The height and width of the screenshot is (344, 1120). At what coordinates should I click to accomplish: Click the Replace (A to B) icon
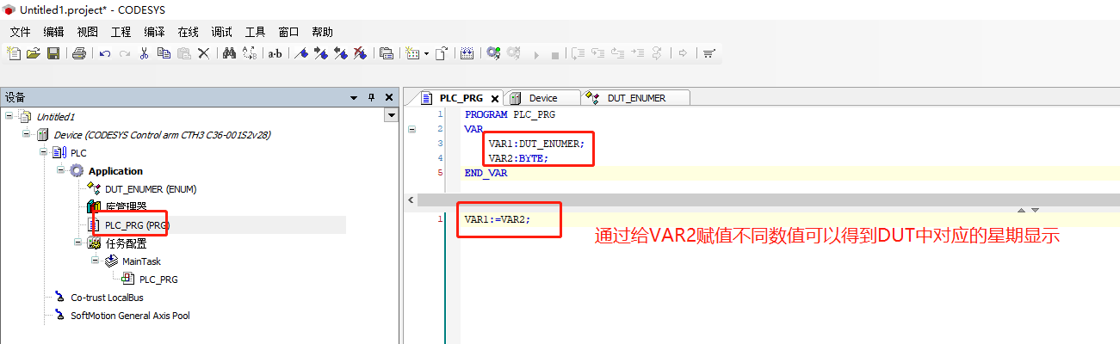(x=250, y=53)
